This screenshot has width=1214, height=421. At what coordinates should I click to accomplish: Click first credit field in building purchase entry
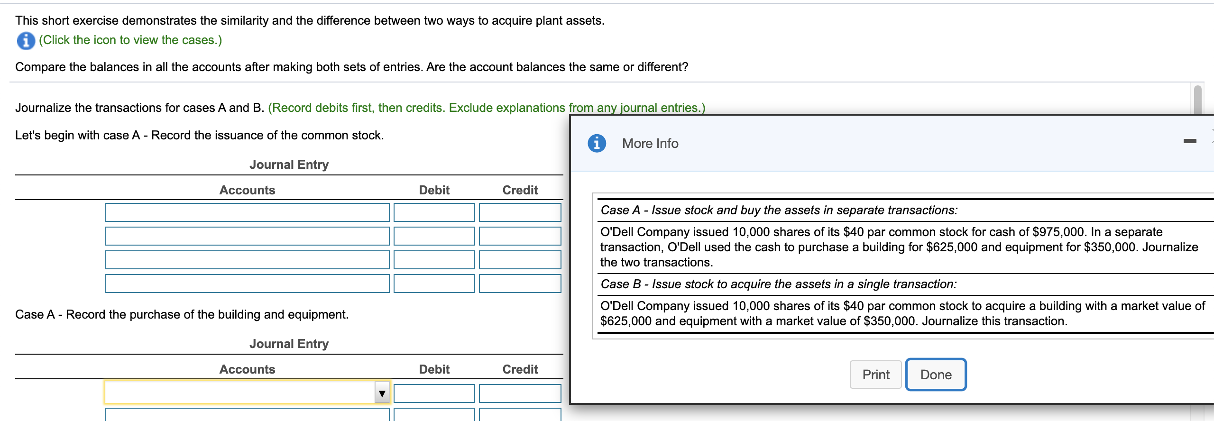[x=520, y=394]
